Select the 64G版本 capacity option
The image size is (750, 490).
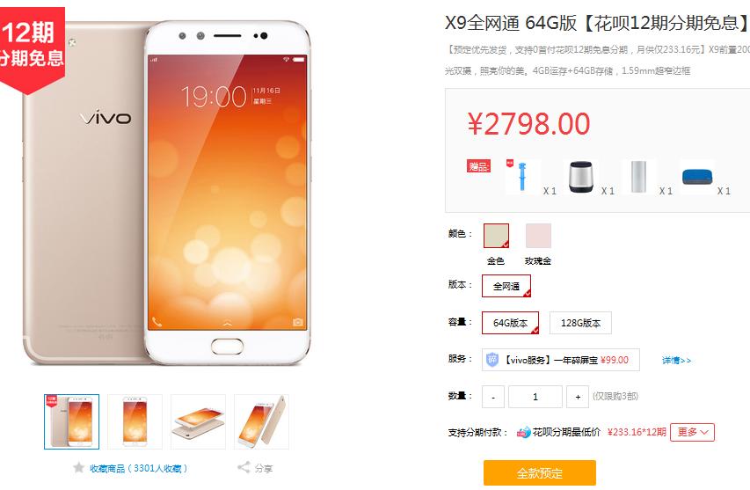510,323
